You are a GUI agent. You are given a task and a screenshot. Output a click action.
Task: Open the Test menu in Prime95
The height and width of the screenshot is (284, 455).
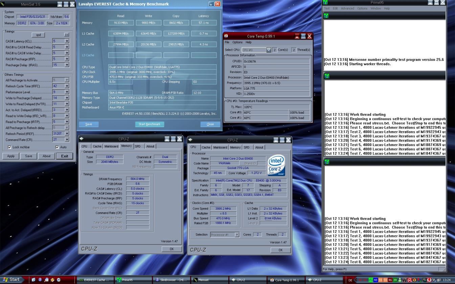(327, 8)
